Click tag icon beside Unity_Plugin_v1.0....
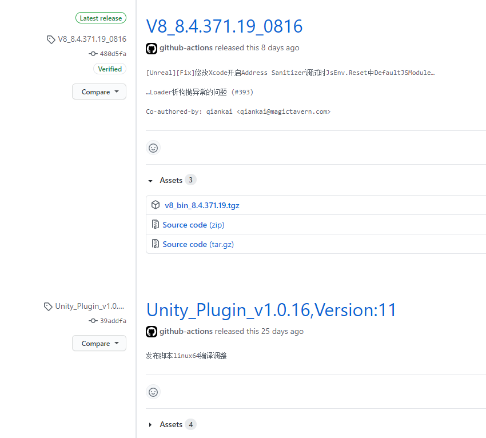This screenshot has width=486, height=438. 48,306
